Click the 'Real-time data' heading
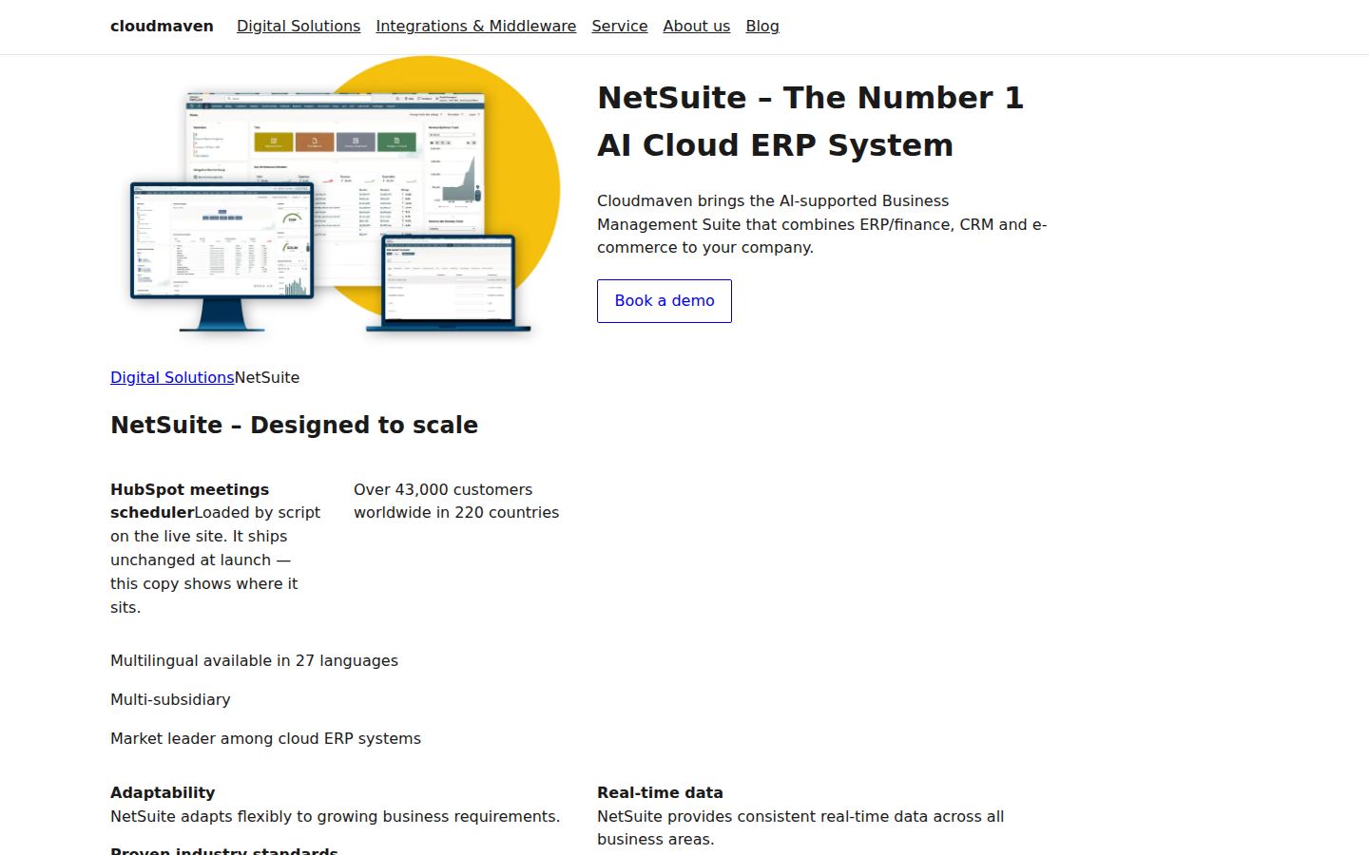Screen dimensions: 1369x855 pyautogui.click(x=660, y=792)
